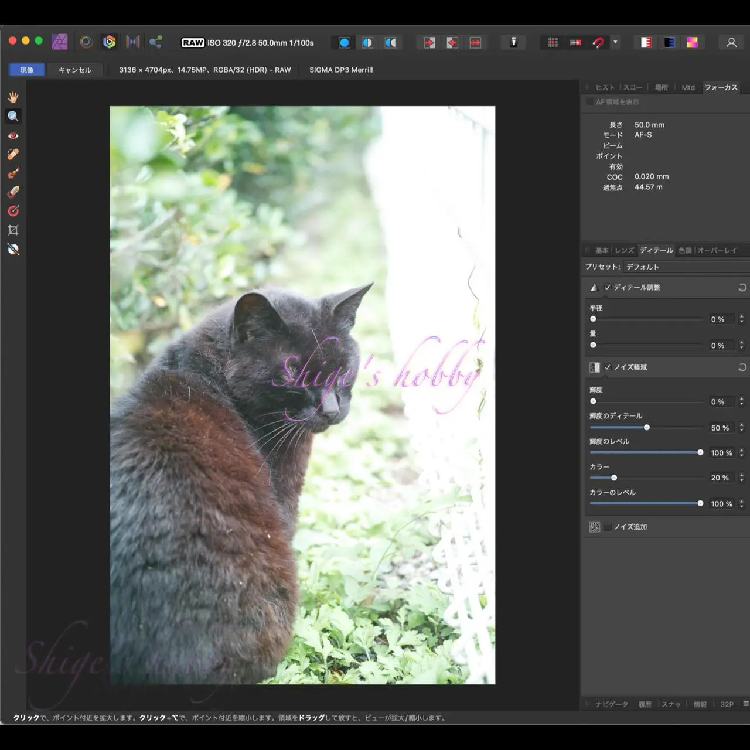Image resolution: width=750 pixels, height=750 pixels.
Task: Choose the split view mode icon
Action: (367, 42)
